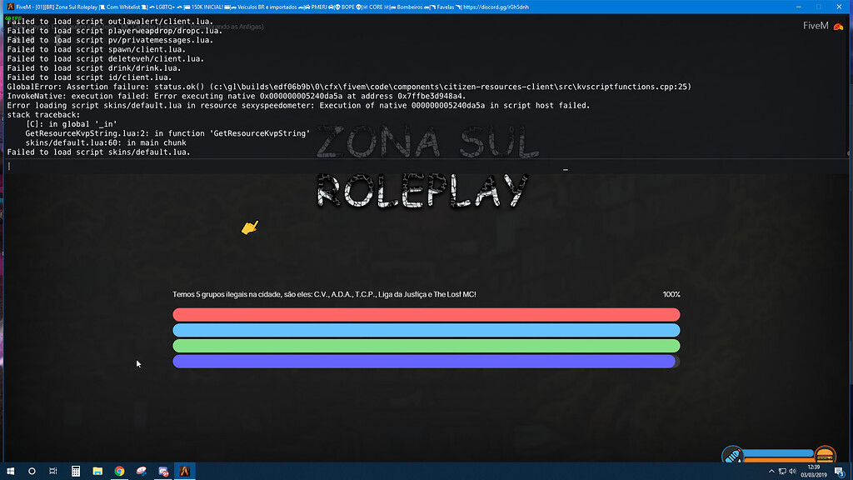Click the purple loading progress bar
Image resolution: width=853 pixels, height=480 pixels.
(x=423, y=362)
